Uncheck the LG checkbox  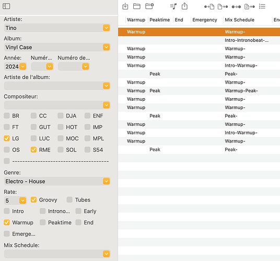pos(7,138)
